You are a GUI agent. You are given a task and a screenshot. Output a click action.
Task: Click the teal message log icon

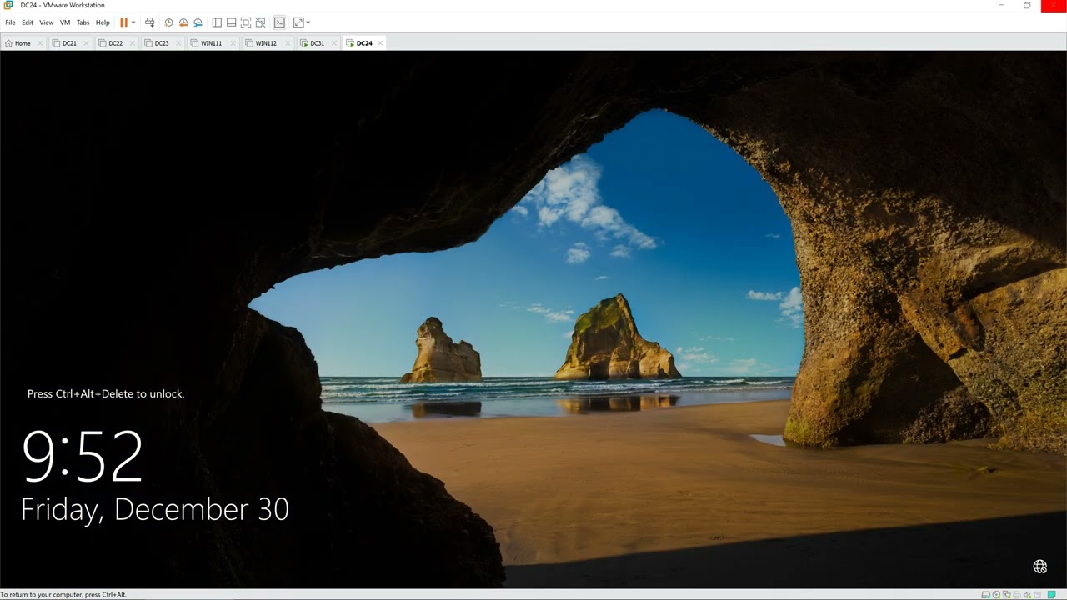tap(1052, 594)
